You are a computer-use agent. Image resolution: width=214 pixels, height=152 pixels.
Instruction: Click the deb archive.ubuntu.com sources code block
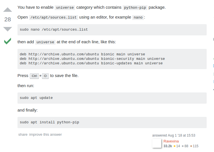(112, 59)
